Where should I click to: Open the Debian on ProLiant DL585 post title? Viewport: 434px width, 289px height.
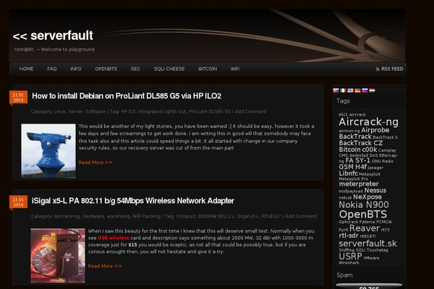coord(127,96)
